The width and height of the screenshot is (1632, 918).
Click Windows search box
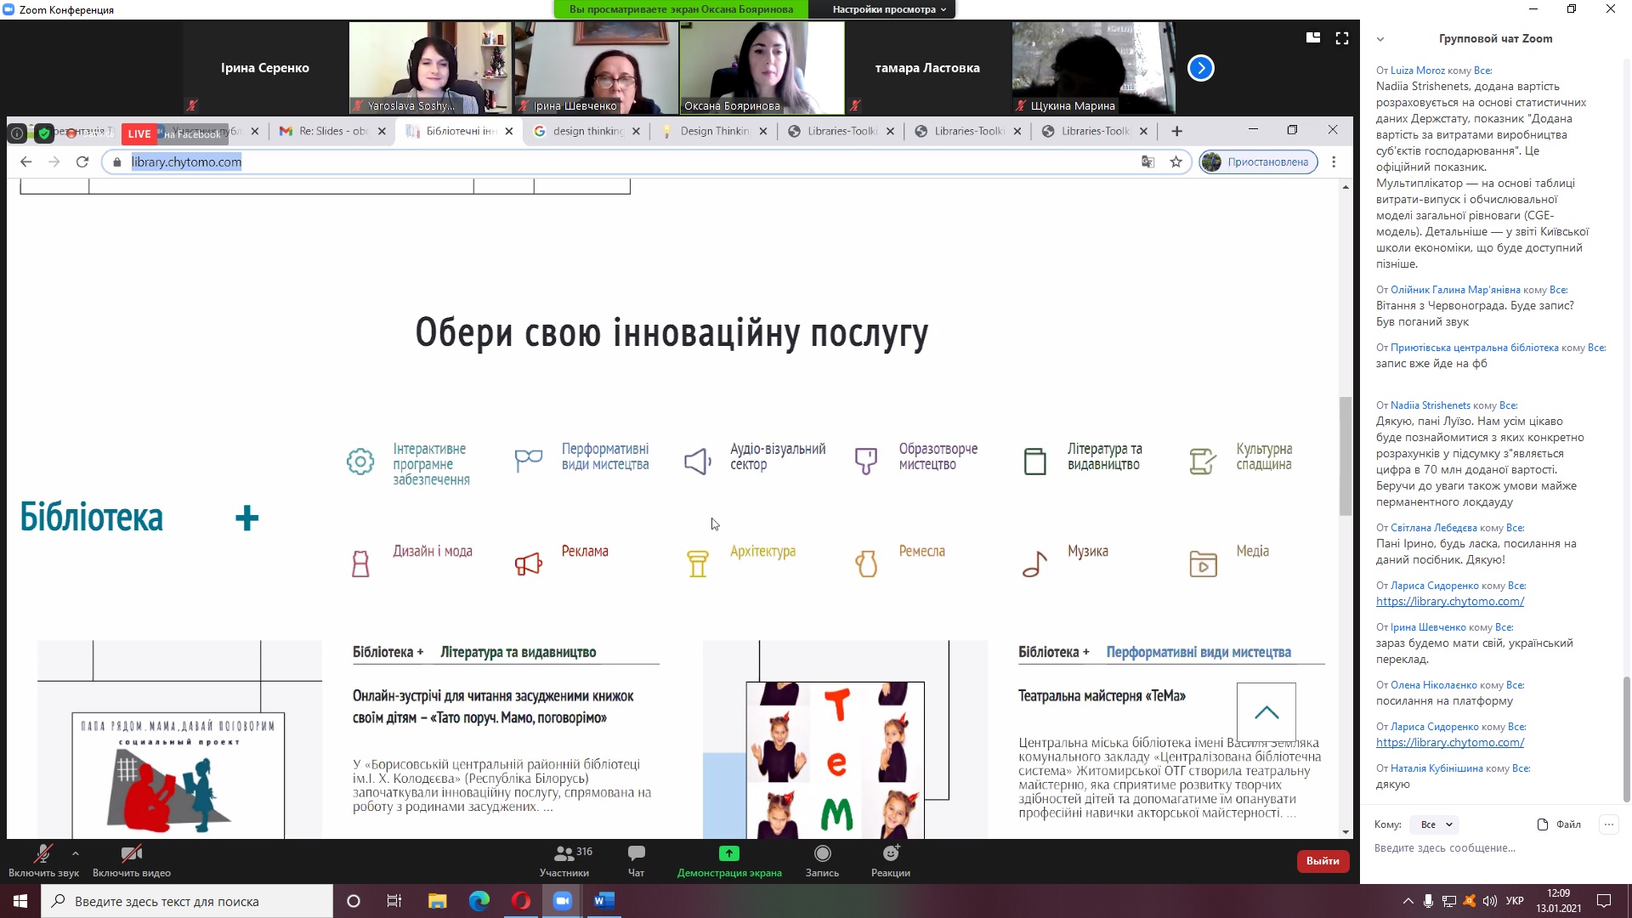pos(187,901)
